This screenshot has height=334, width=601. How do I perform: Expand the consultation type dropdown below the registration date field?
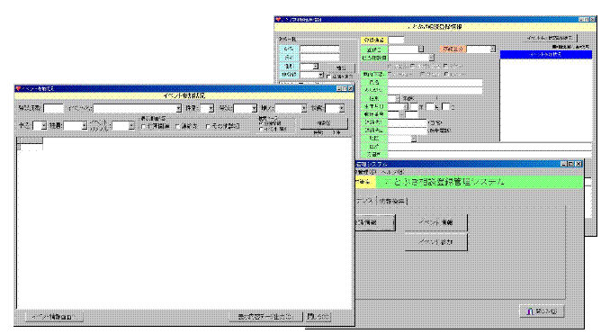[431, 58]
